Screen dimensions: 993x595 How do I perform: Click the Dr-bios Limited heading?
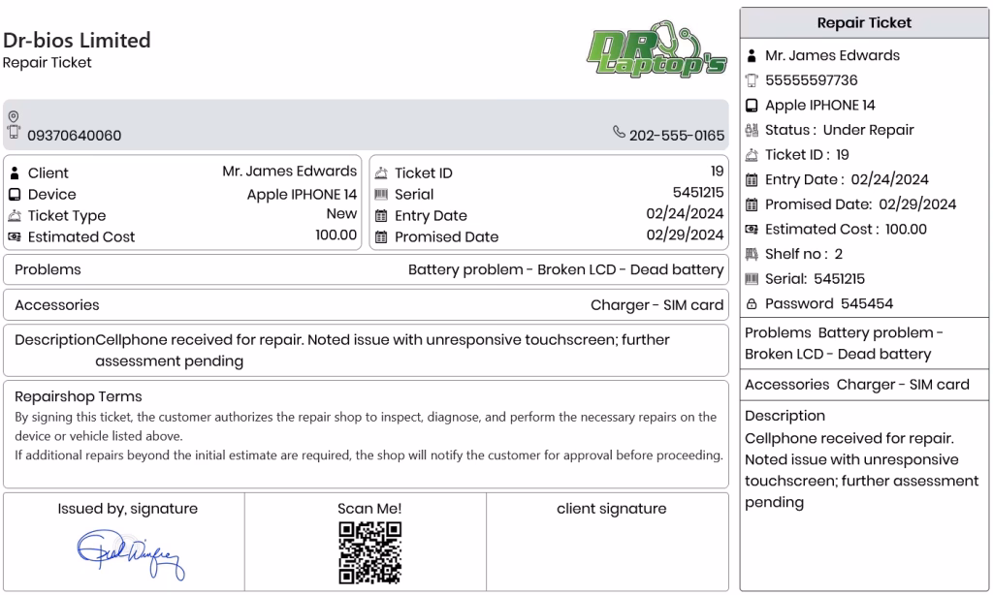click(x=77, y=41)
